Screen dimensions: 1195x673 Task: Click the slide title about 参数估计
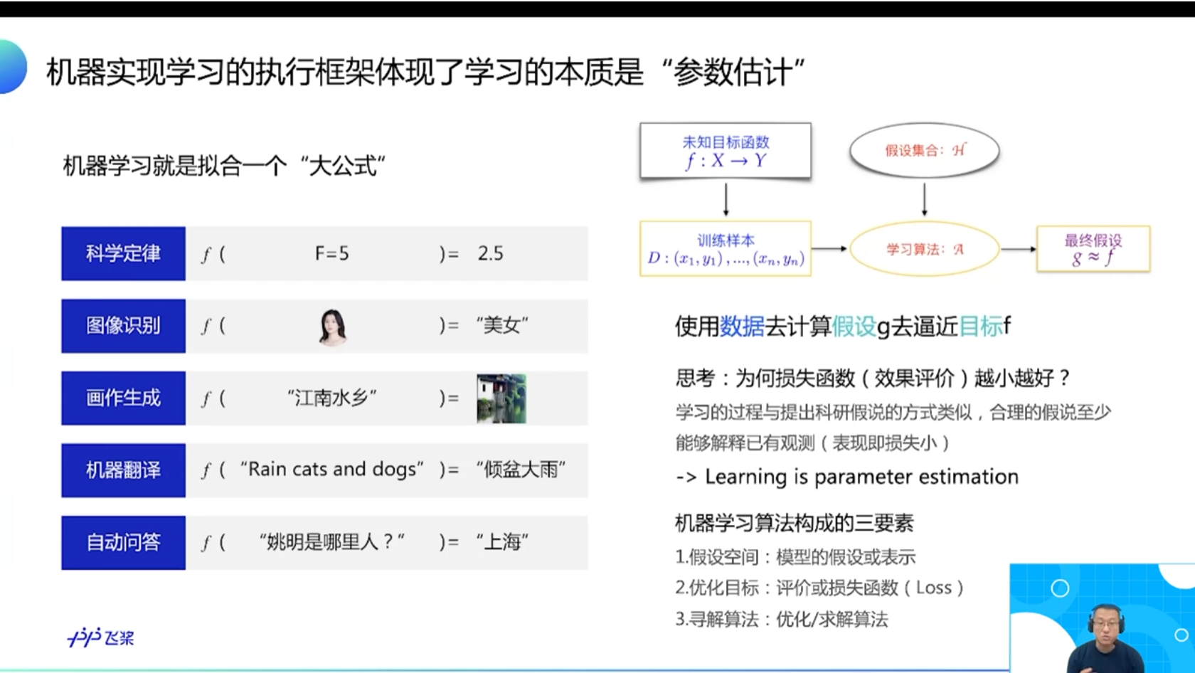(425, 72)
